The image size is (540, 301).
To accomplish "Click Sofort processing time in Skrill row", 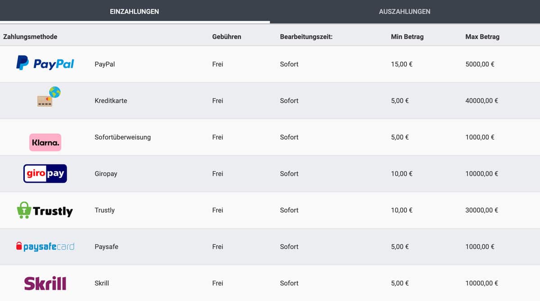I will point(289,283).
